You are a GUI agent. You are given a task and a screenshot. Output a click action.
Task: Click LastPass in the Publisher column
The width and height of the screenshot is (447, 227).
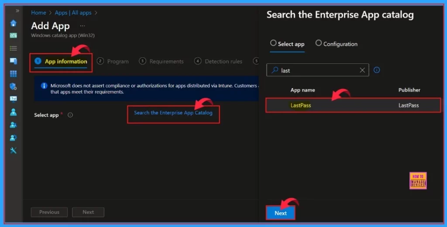(x=409, y=105)
